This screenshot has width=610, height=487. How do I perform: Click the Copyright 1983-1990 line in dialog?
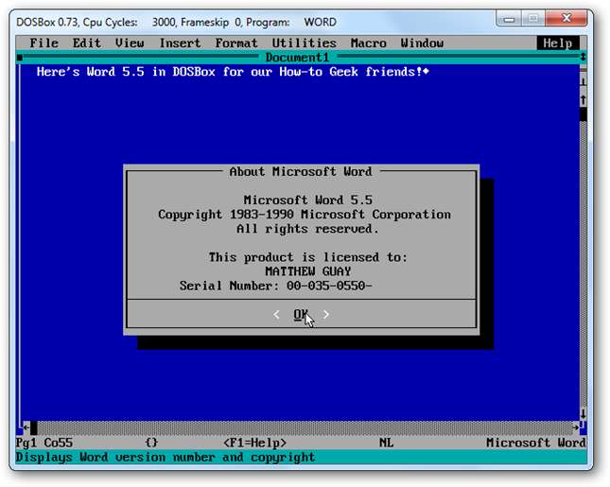305,215
